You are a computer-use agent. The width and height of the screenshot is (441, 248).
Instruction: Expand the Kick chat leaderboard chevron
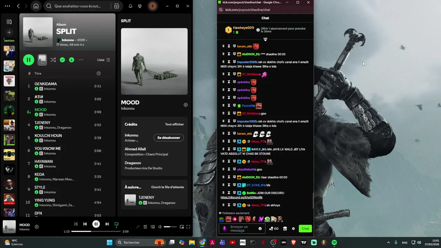point(265,40)
